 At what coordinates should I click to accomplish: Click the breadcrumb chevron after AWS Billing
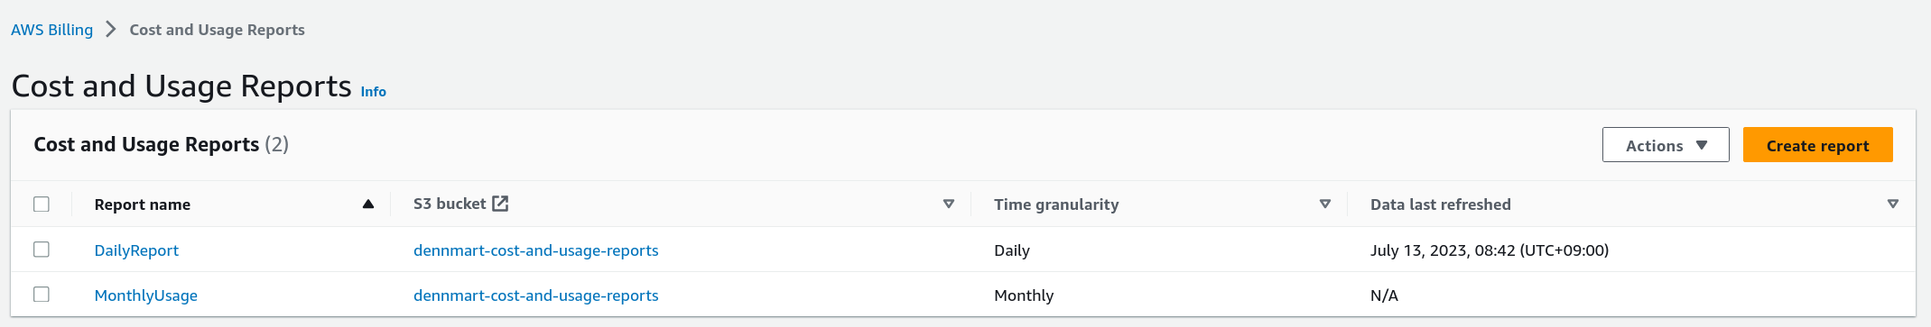111,29
